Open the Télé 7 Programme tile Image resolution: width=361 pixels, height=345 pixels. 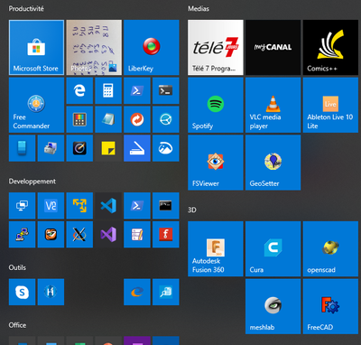click(216, 47)
